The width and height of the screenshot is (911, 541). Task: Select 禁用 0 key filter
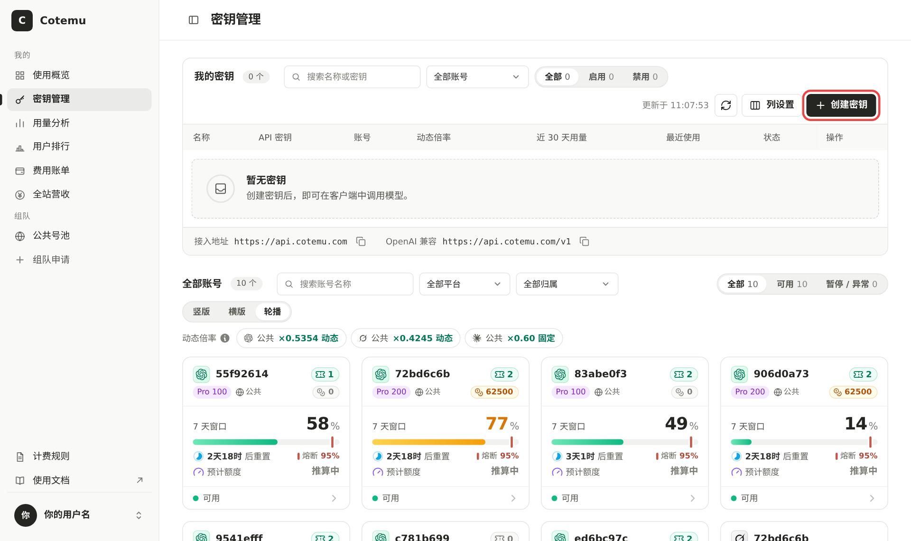click(x=645, y=77)
